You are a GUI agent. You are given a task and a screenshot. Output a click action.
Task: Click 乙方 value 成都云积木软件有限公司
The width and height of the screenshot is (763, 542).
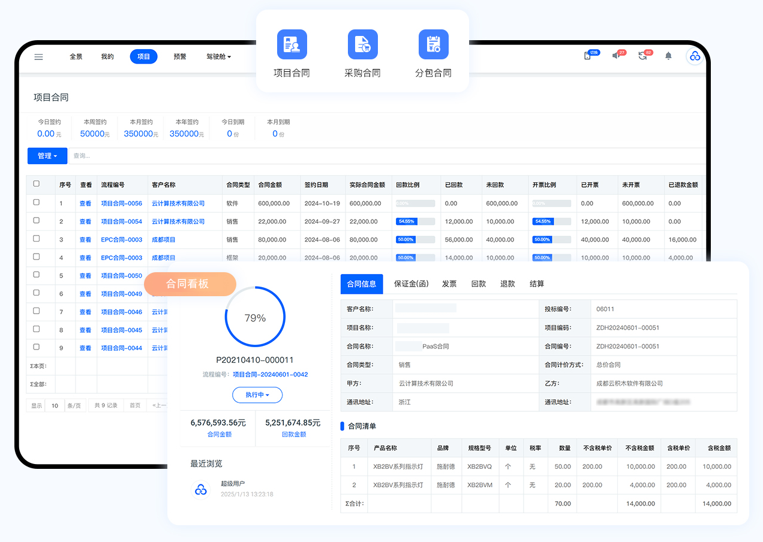(x=630, y=384)
